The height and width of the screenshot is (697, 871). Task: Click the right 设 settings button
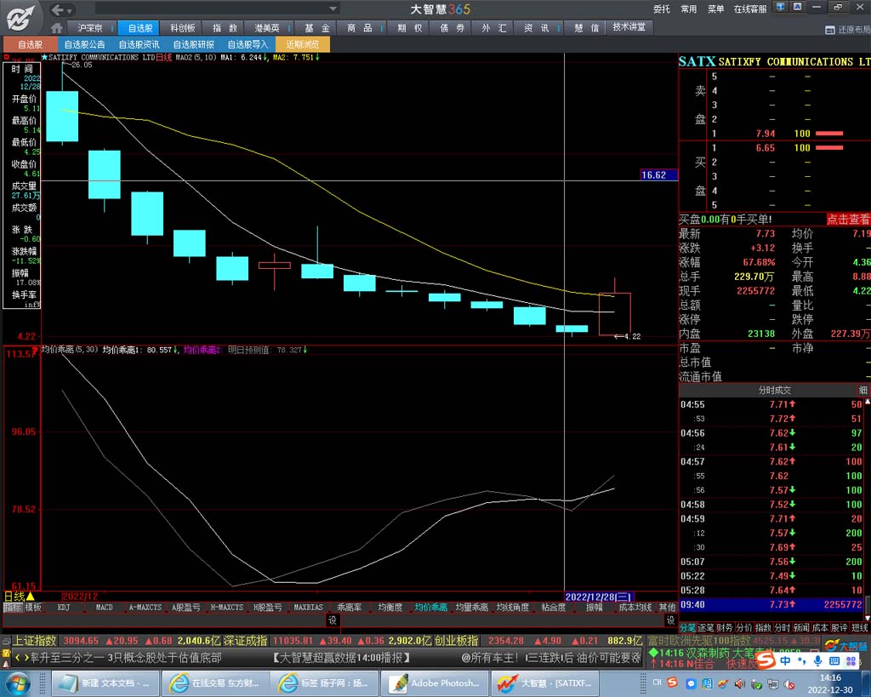pyautogui.click(x=671, y=620)
